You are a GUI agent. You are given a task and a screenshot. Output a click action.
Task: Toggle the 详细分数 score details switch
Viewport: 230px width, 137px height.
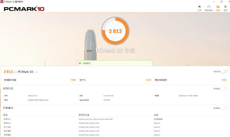[x=225, y=72]
